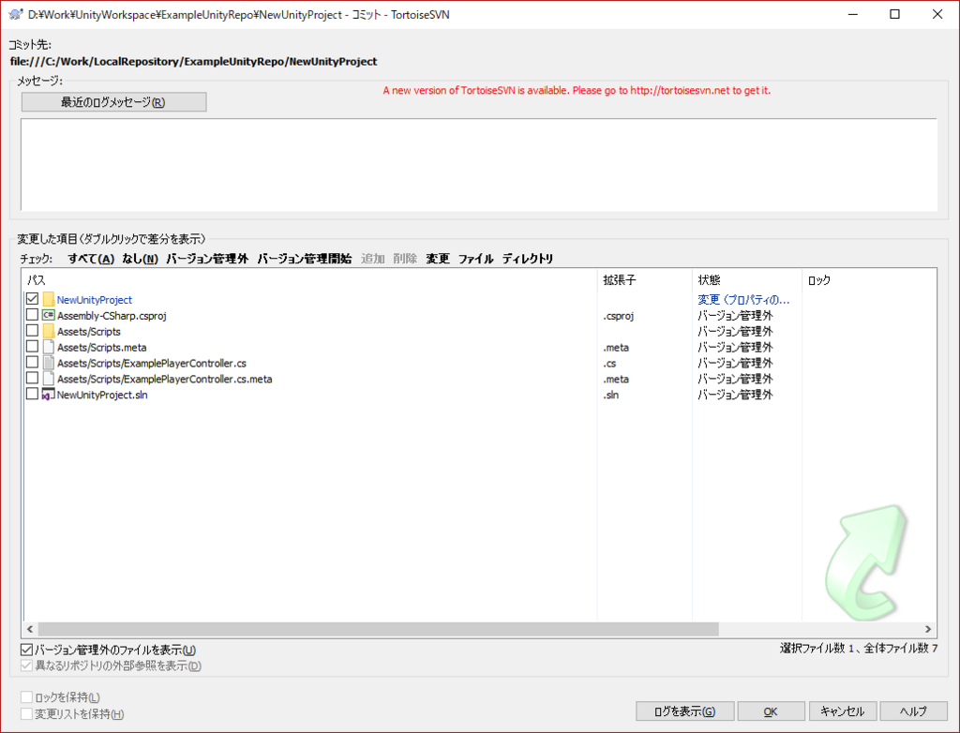Click 最近のログメッセージ button
This screenshot has height=733, width=960.
(113, 102)
